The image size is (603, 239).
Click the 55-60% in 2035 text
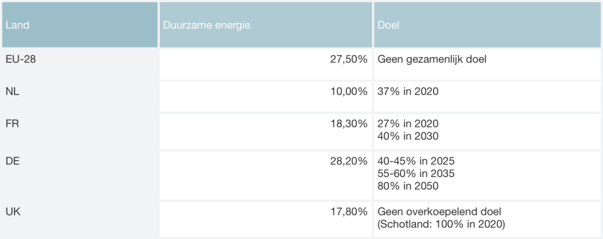pyautogui.click(x=416, y=173)
